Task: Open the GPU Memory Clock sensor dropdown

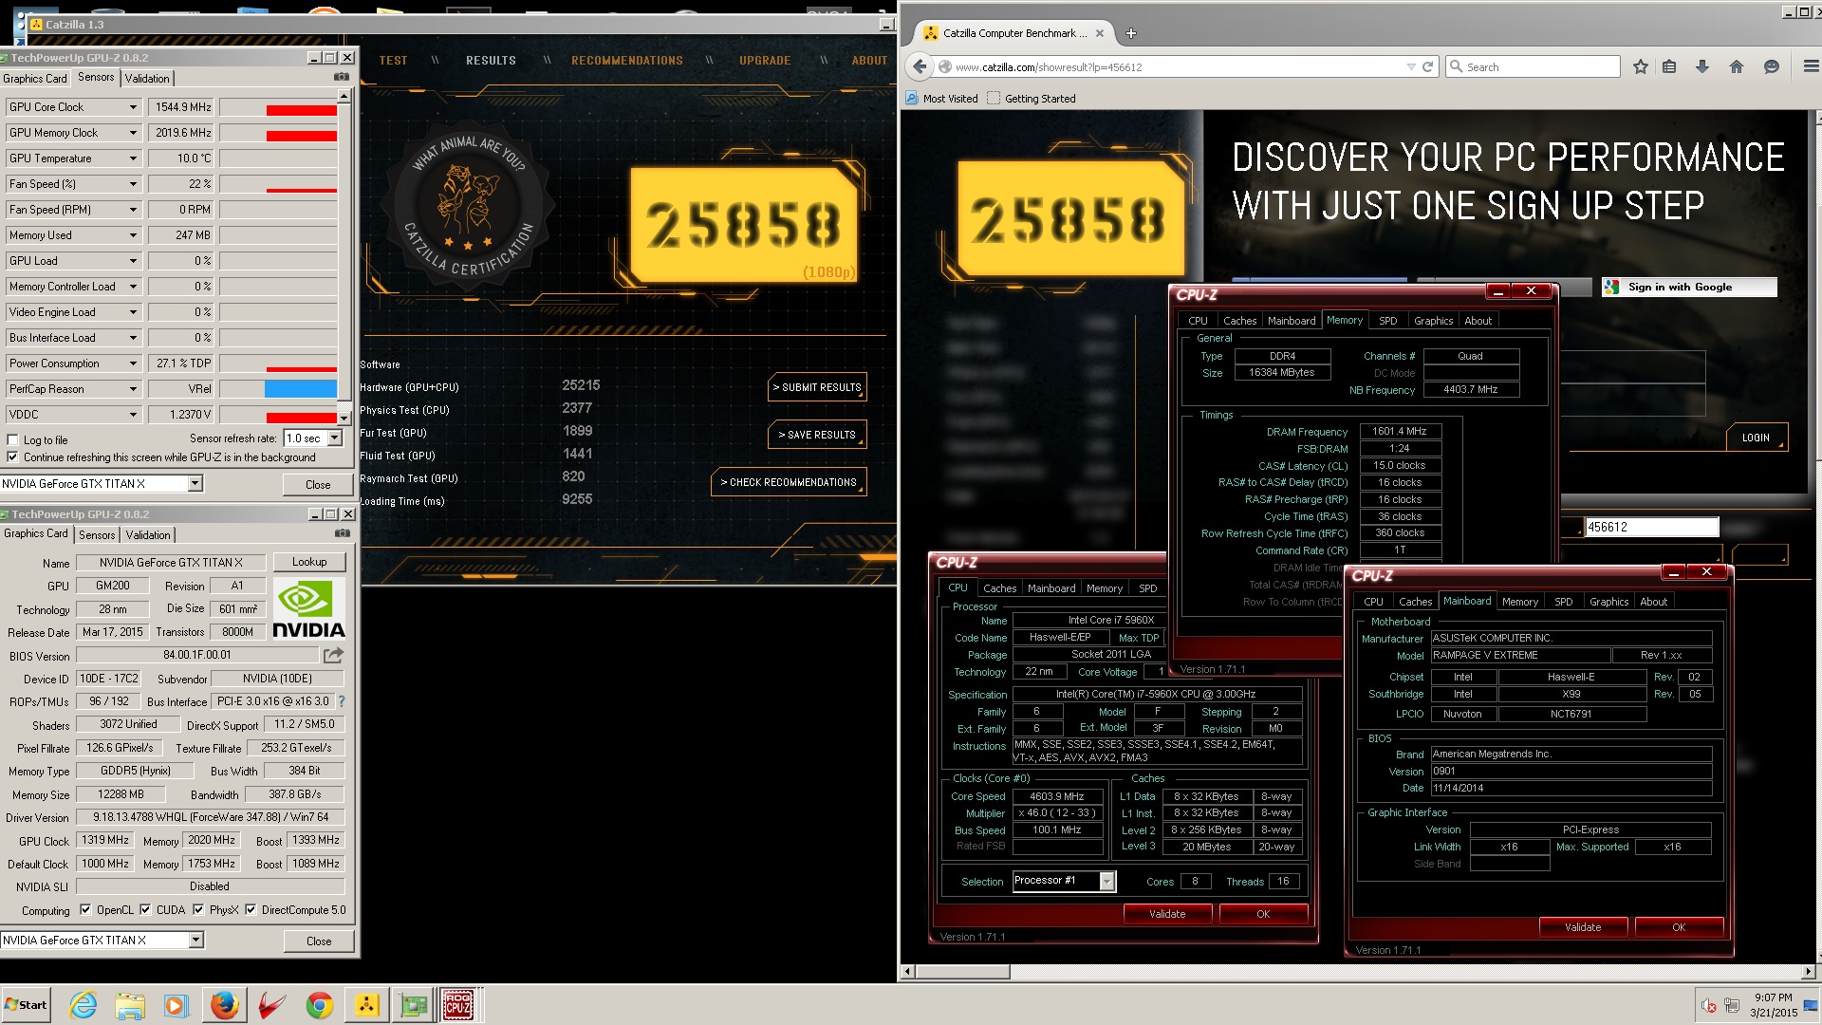Action: [133, 133]
